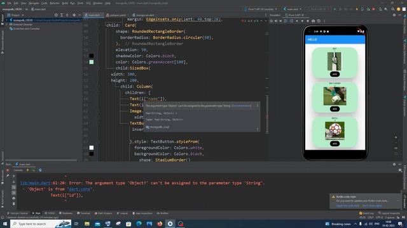
Task: Open the File menu
Action: (10, 3)
